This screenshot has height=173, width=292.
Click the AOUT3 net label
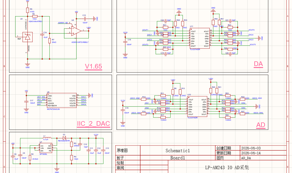click(253, 45)
